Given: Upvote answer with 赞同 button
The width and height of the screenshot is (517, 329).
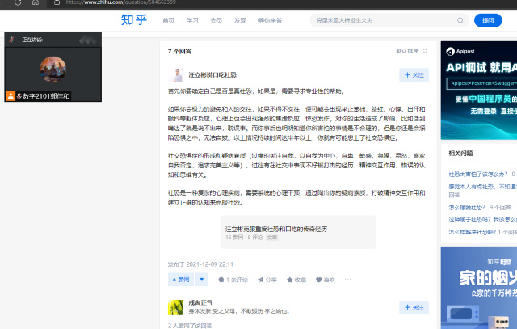Looking at the screenshot, I should coord(181,280).
